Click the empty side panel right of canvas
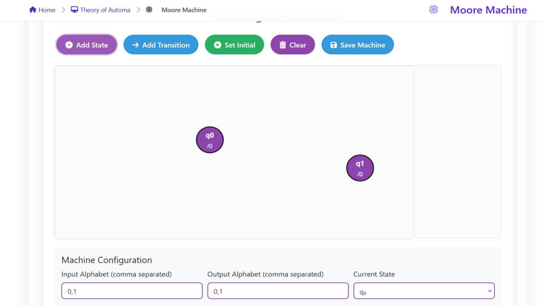The width and height of the screenshot is (544, 306). 458,152
